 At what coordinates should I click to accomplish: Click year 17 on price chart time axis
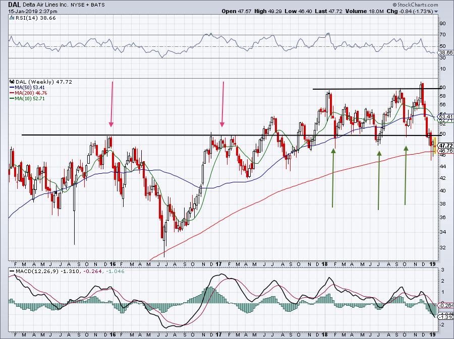click(218, 264)
